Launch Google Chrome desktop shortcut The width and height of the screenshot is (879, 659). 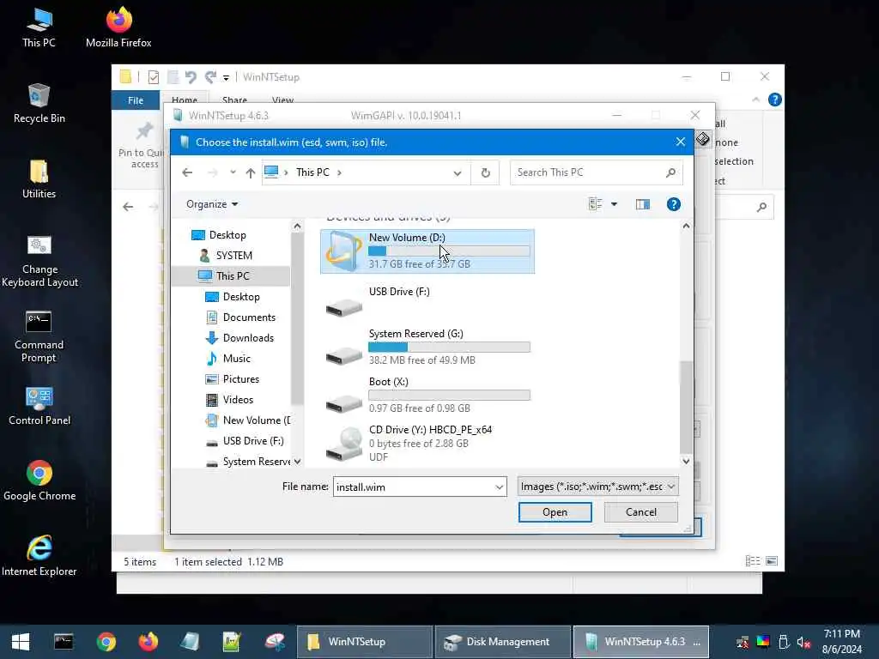click(39, 481)
